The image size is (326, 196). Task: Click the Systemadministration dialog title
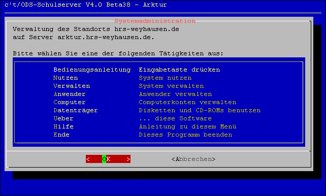[x=155, y=21]
